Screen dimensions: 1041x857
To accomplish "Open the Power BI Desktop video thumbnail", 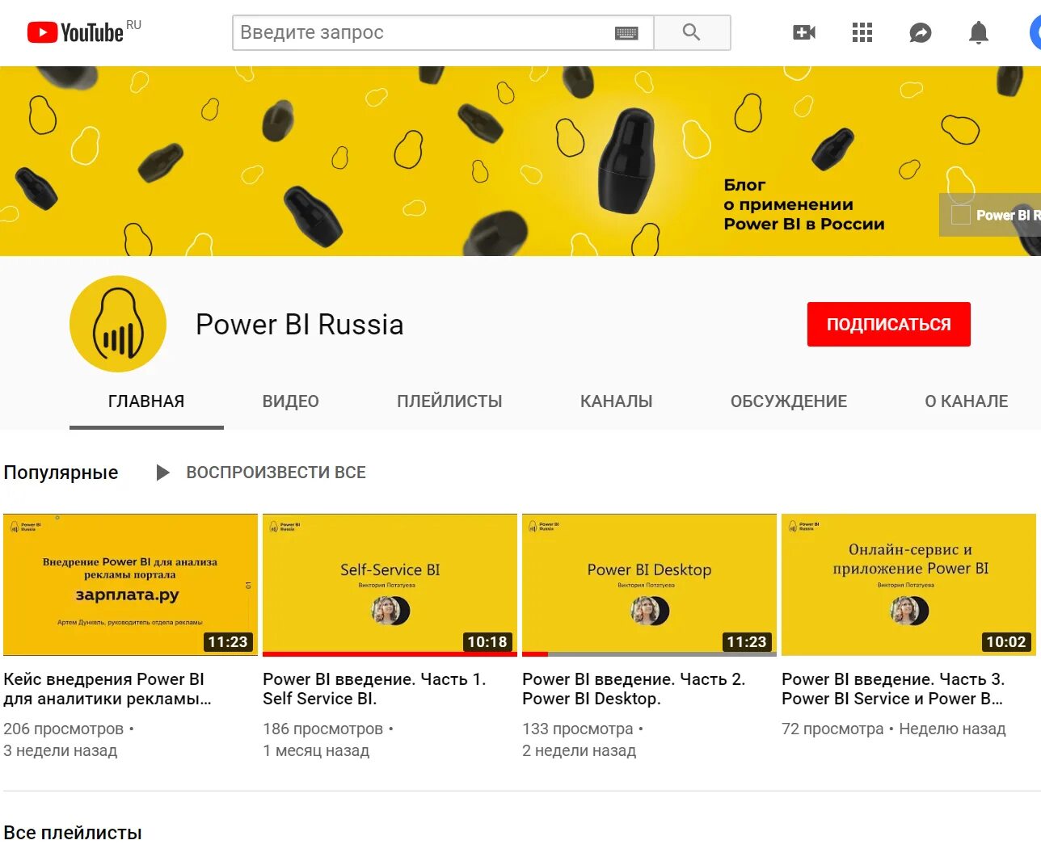I will (x=649, y=585).
